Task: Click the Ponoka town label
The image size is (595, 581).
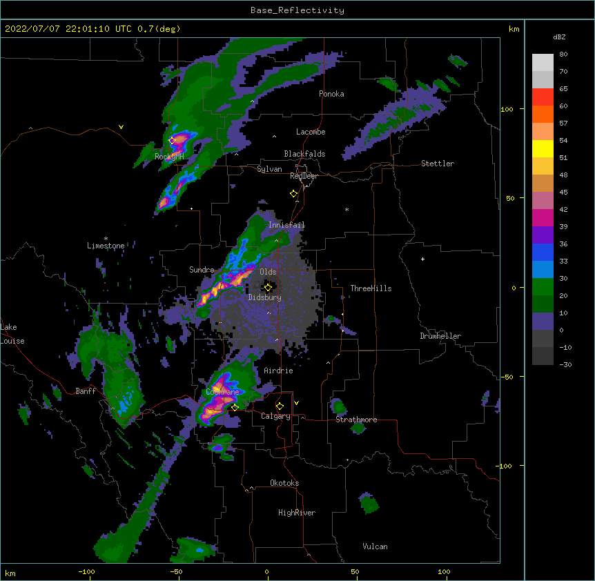Action: tap(331, 94)
